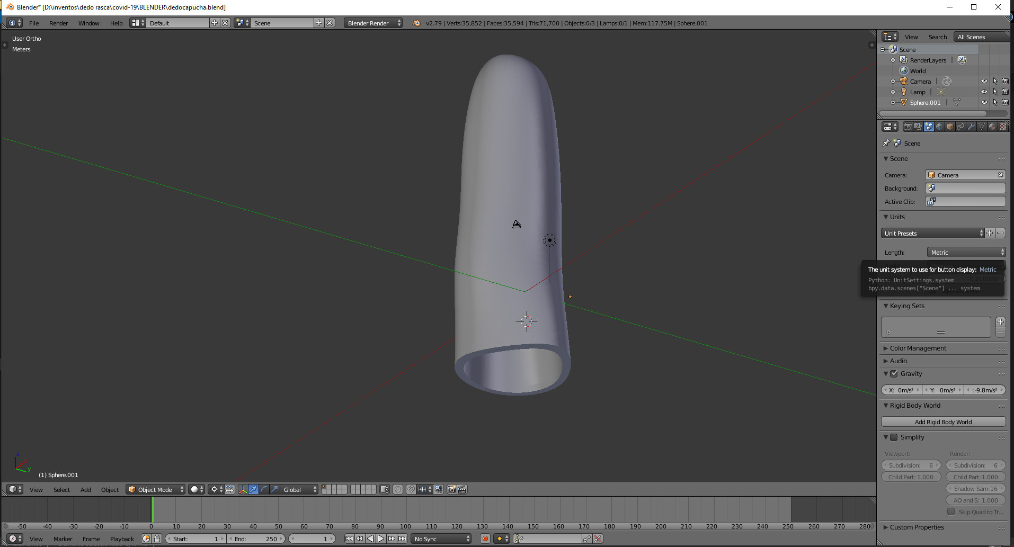Open the No Sync playback dropdown

tap(441, 539)
